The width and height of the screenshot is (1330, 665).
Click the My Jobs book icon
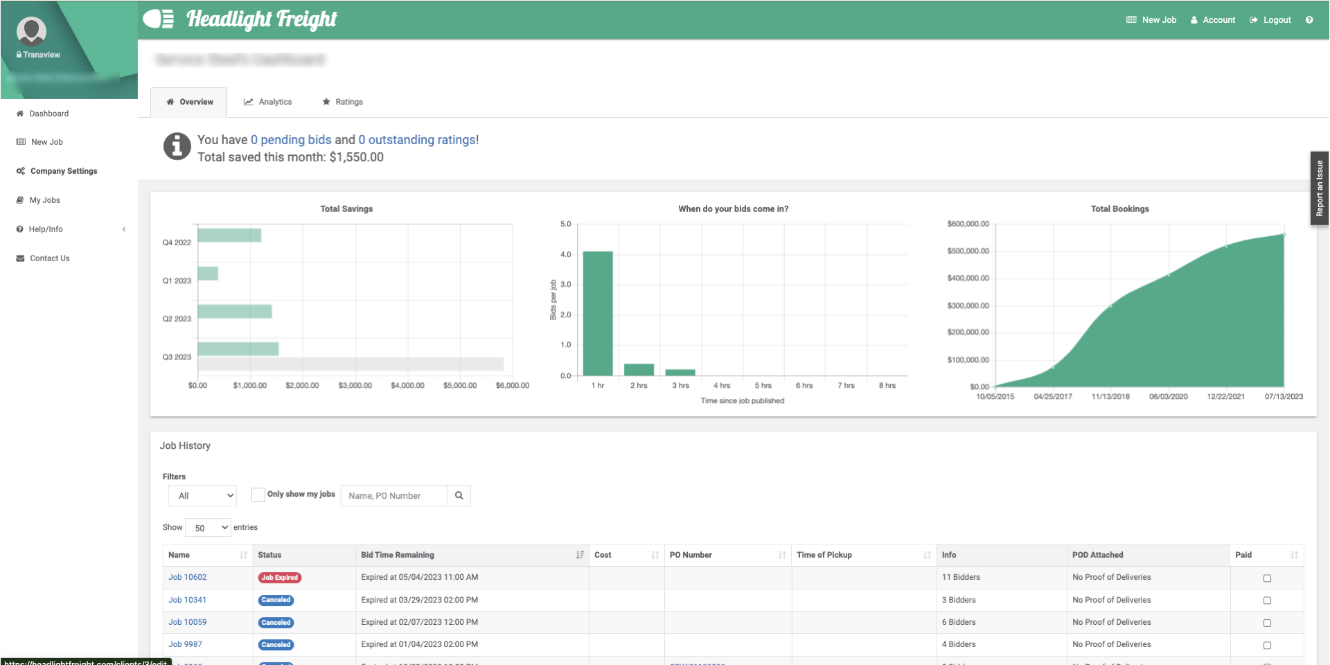coord(20,200)
